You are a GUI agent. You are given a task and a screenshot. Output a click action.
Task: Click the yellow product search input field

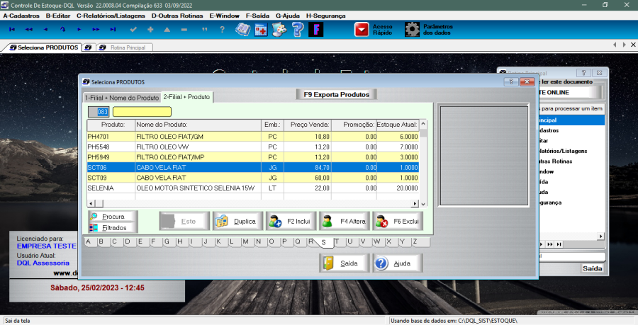142,112
